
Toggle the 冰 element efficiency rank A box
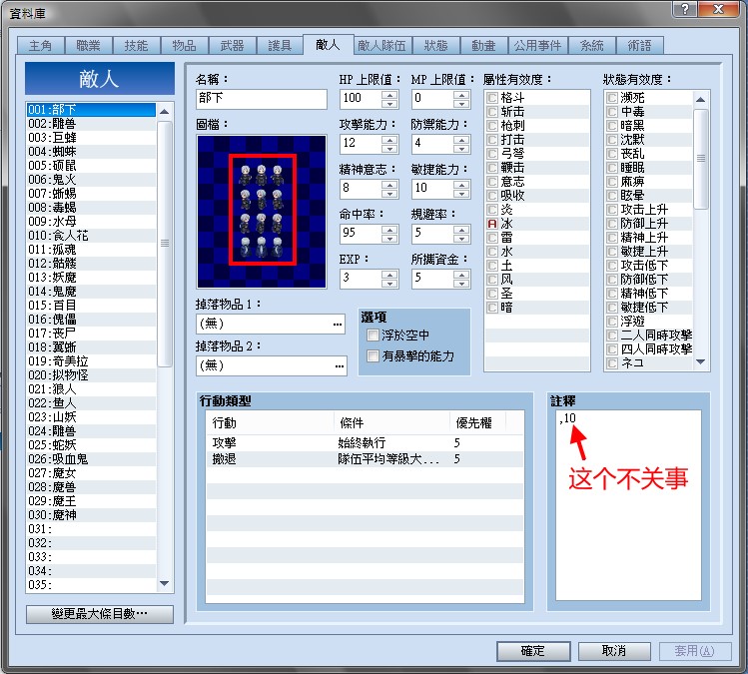point(492,224)
